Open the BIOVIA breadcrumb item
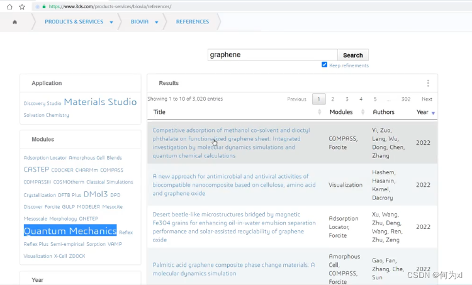The image size is (472, 285). (x=140, y=21)
